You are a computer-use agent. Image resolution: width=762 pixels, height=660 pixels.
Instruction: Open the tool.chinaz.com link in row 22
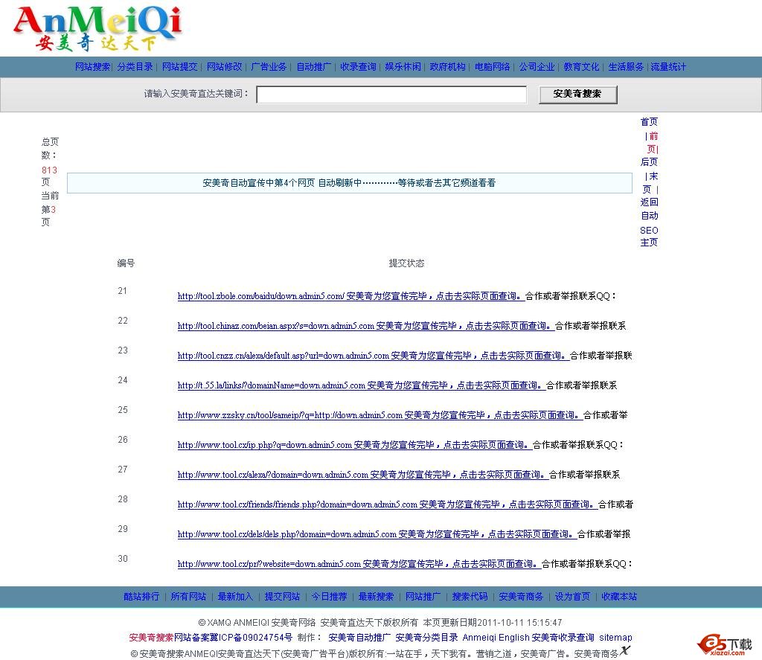pos(365,326)
